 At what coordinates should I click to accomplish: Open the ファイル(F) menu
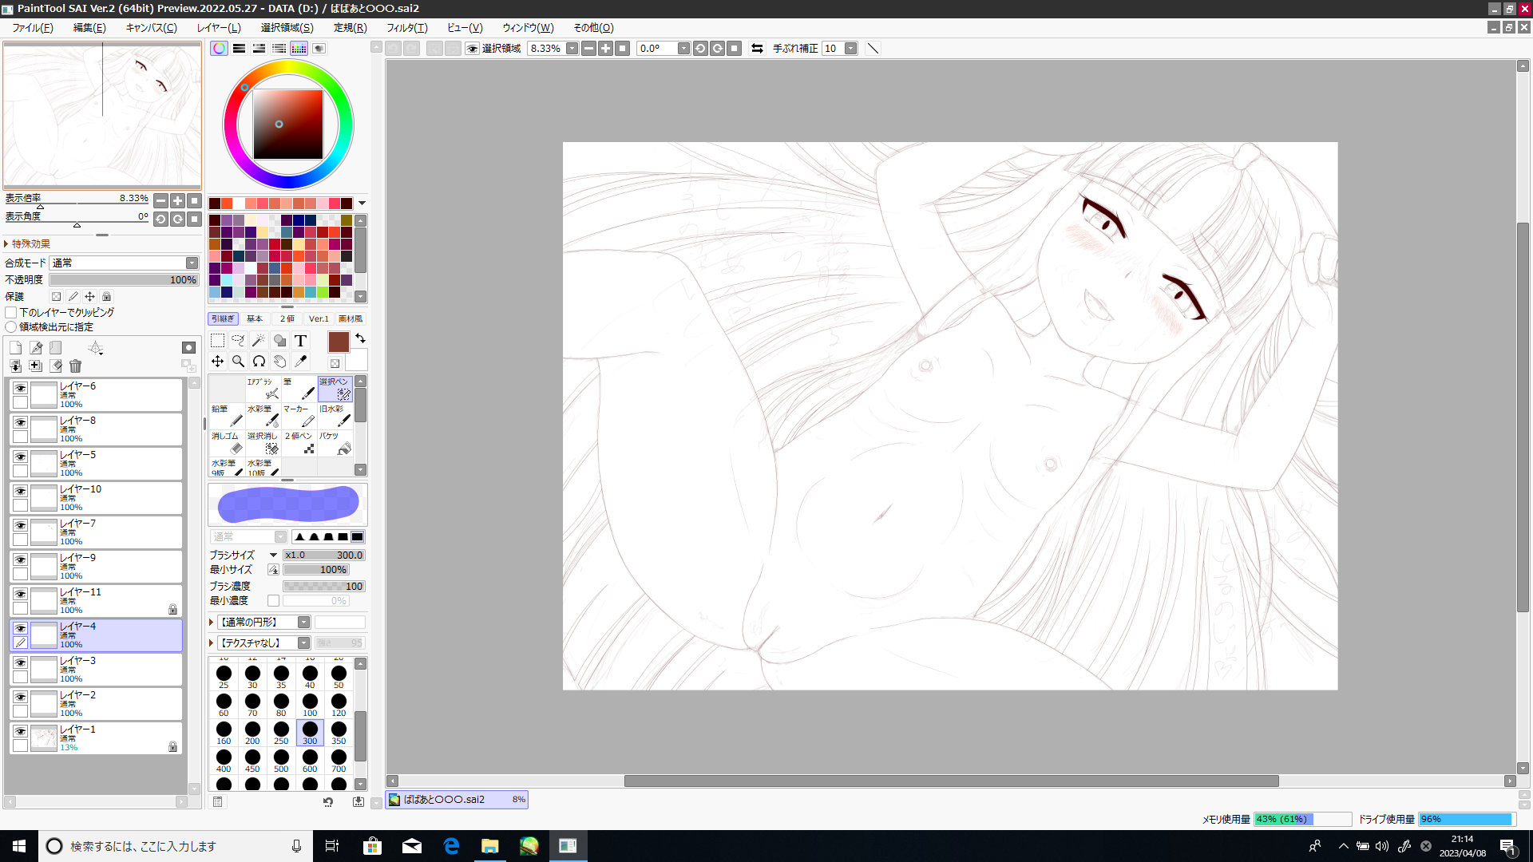pos(33,28)
